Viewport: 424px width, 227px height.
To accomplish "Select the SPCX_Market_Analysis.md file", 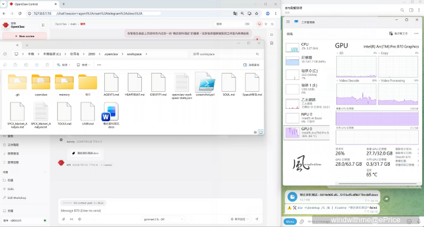I will pyautogui.click(x=17, y=115).
